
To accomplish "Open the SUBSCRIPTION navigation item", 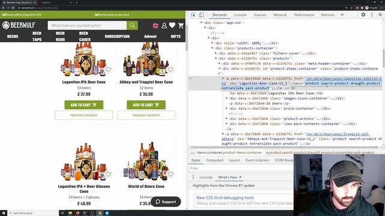I will coord(117,36).
